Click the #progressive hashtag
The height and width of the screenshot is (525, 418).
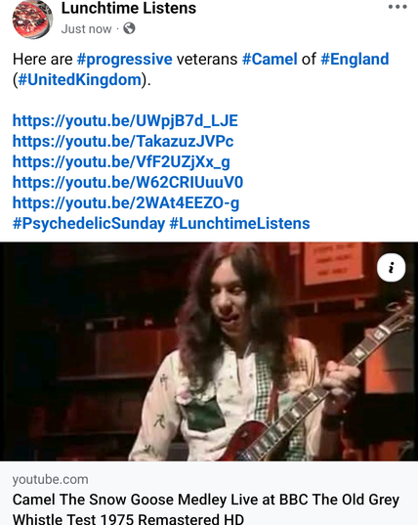pyautogui.click(x=124, y=60)
